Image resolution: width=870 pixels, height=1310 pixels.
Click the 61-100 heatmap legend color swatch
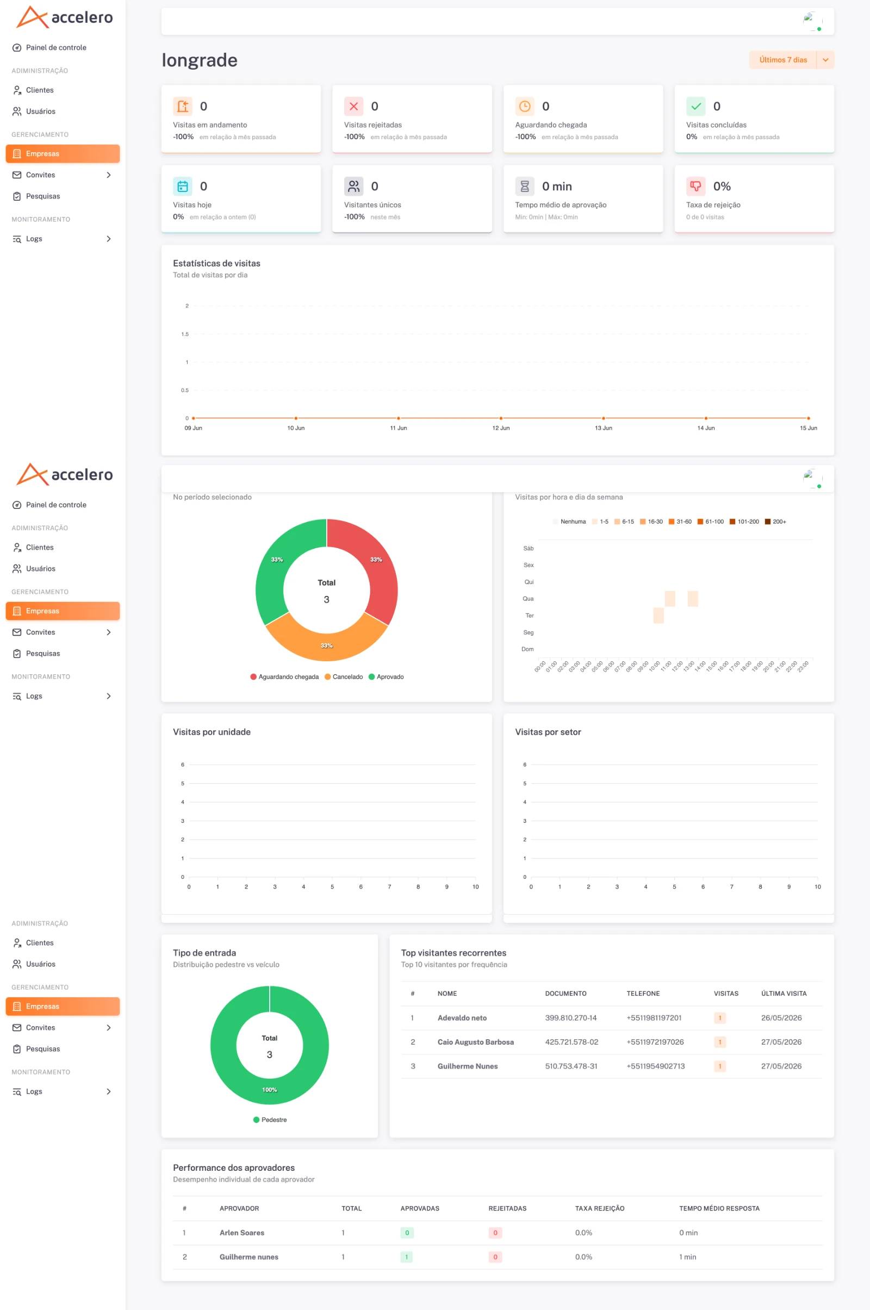(x=700, y=521)
